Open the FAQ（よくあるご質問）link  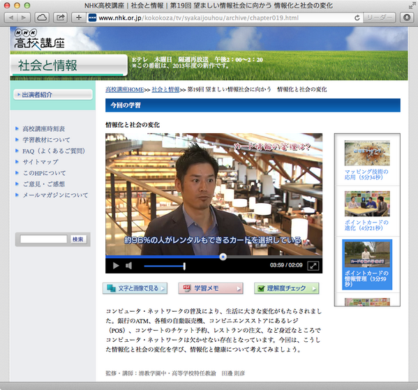coord(54,151)
